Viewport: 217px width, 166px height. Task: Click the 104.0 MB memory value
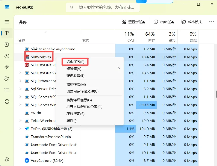[x=147, y=129]
